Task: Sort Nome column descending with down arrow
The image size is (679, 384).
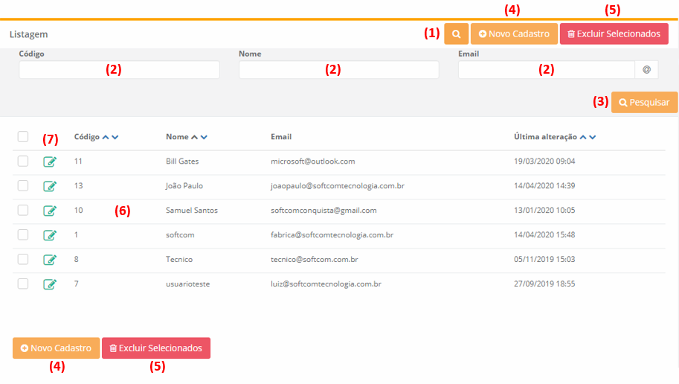Action: (204, 137)
